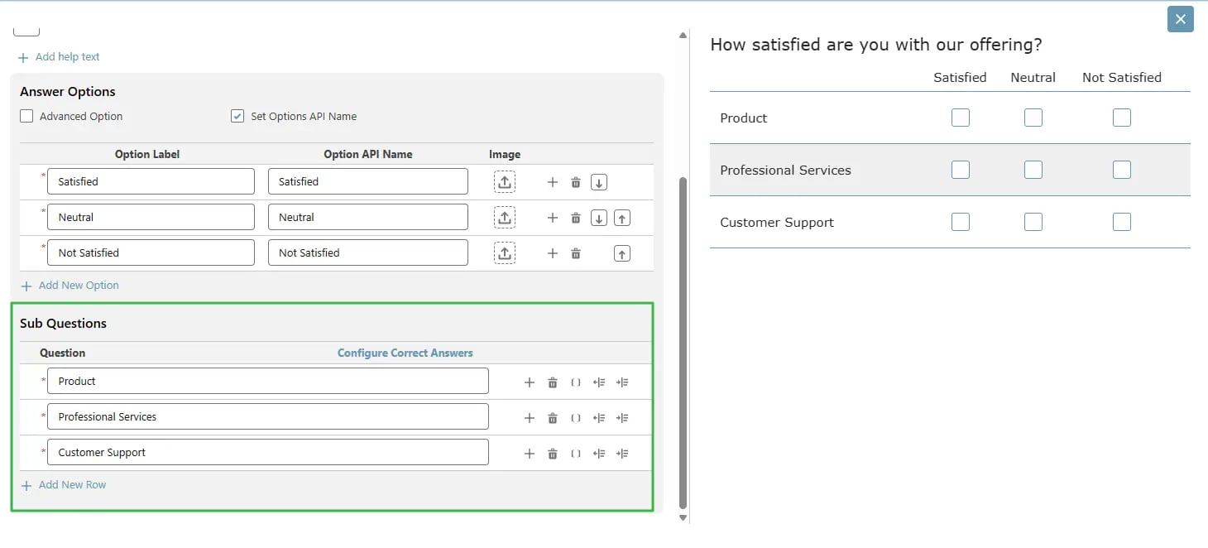Image resolution: width=1208 pixels, height=548 pixels.
Task: Edit the Not Satisfied option label field
Action: click(151, 253)
